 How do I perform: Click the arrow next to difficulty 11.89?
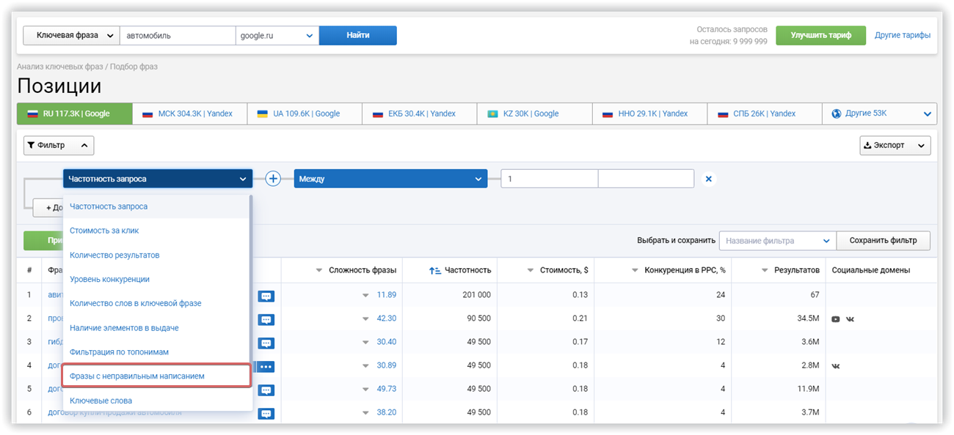coord(365,295)
